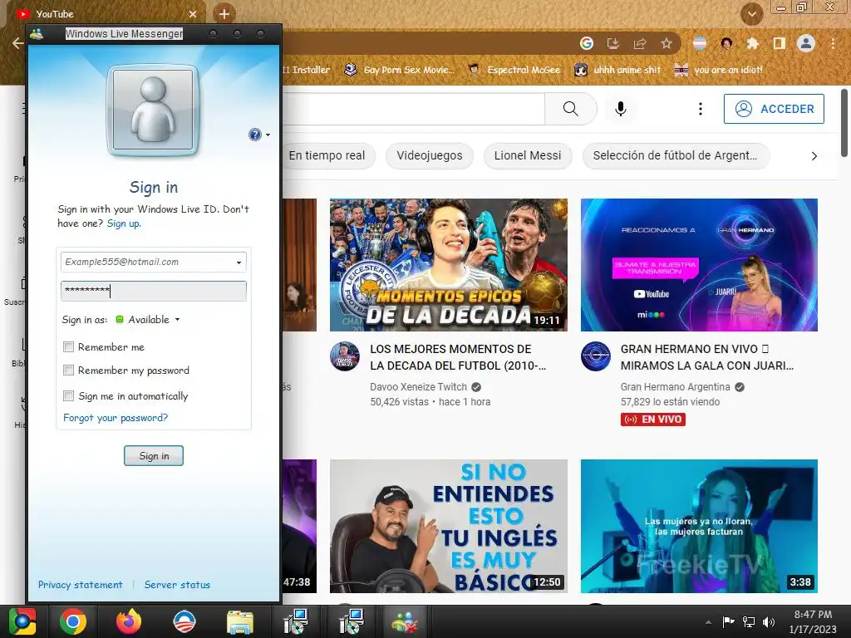
Task: Click the YouTube search magnifier button
Action: 570,109
